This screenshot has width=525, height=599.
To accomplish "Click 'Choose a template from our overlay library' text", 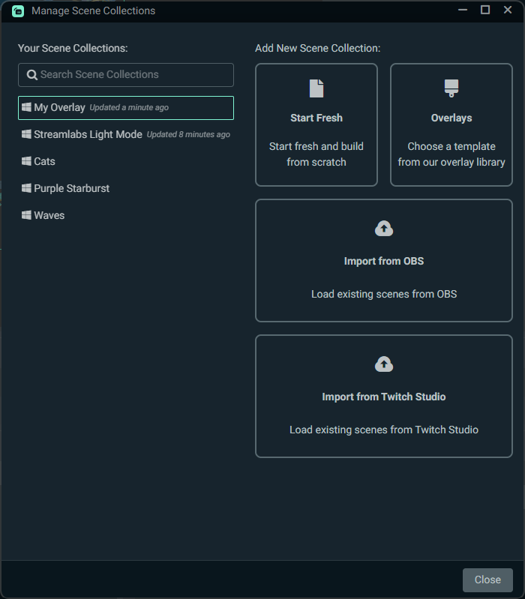I will 451,154.
